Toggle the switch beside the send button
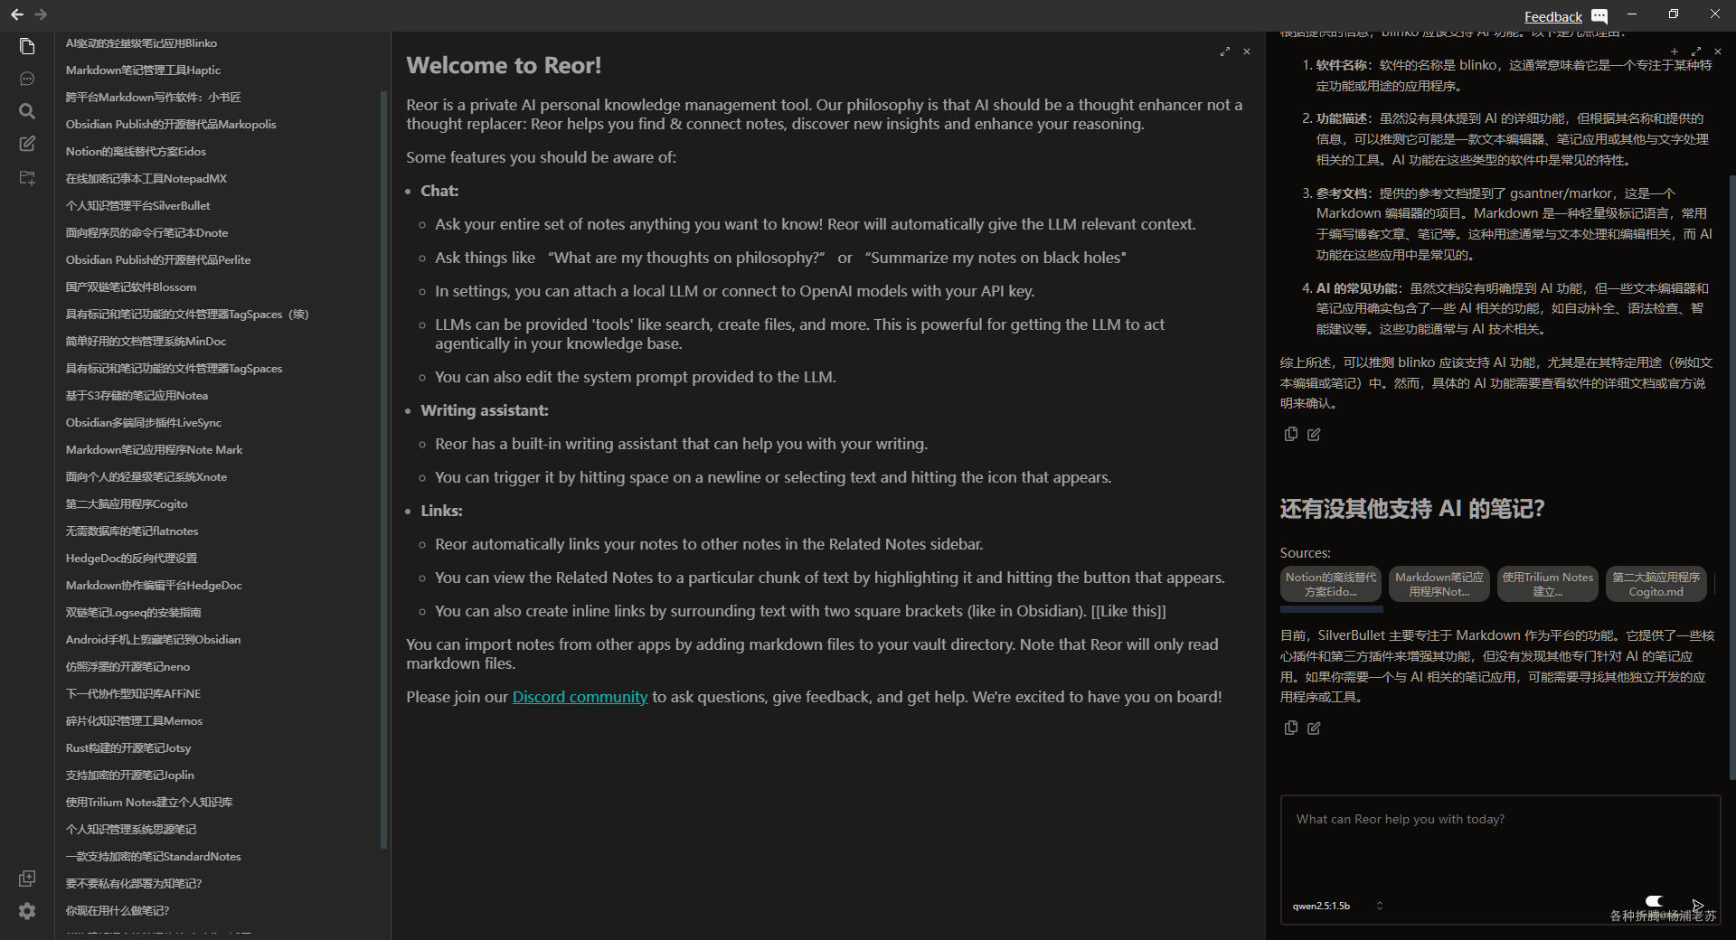The width and height of the screenshot is (1736, 940). [x=1655, y=901]
